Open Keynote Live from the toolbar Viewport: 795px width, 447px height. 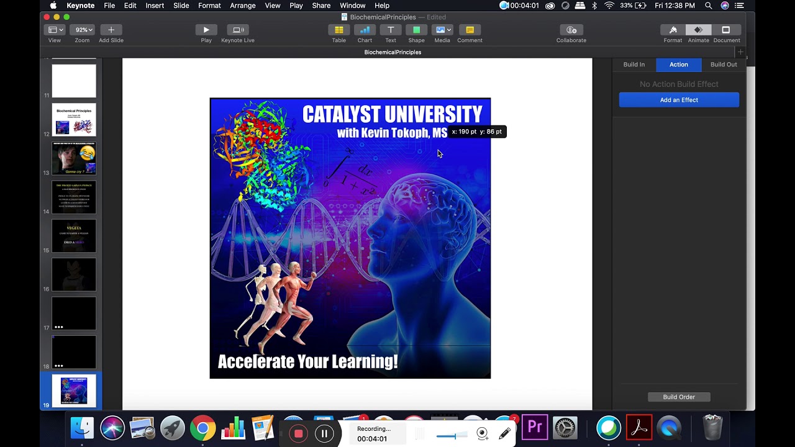238,30
